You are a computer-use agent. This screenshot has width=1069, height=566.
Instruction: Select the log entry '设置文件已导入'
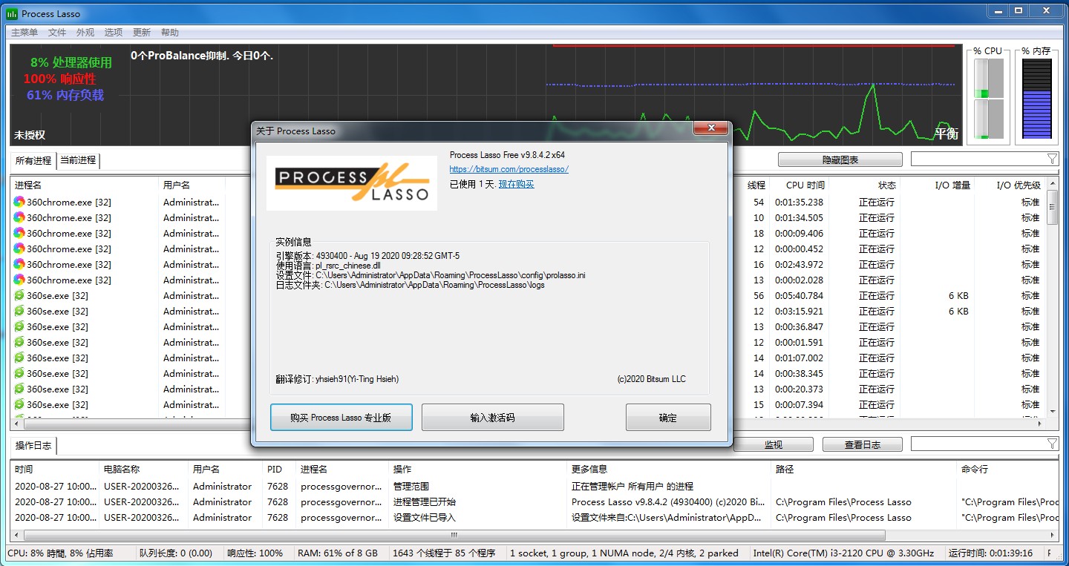click(534, 517)
